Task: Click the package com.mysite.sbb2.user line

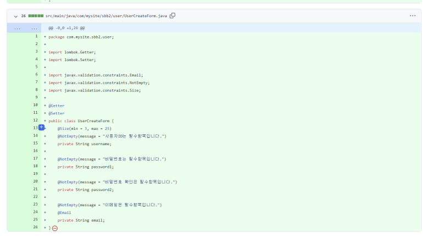Action: click(81, 37)
